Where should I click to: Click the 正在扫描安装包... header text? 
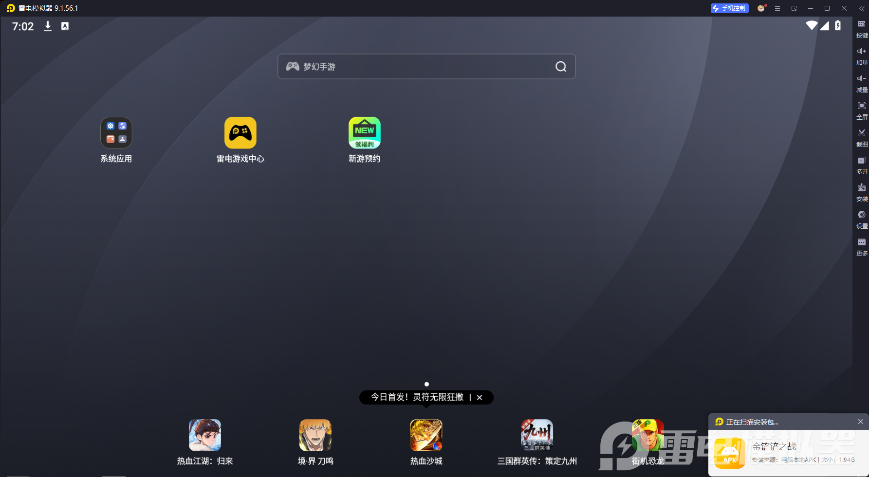752,422
